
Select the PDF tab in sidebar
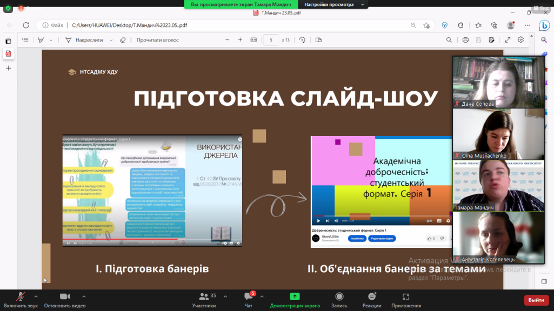coord(9,53)
